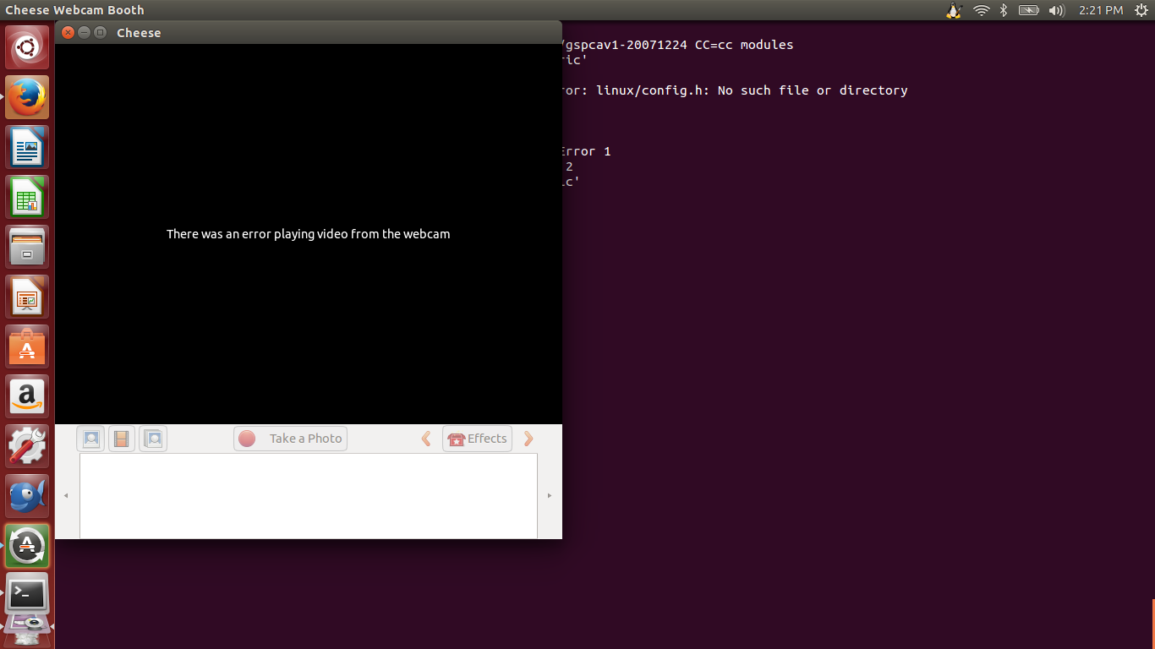This screenshot has height=649, width=1155.
Task: Open the Bluetooth indicator menu
Action: click(1004, 10)
